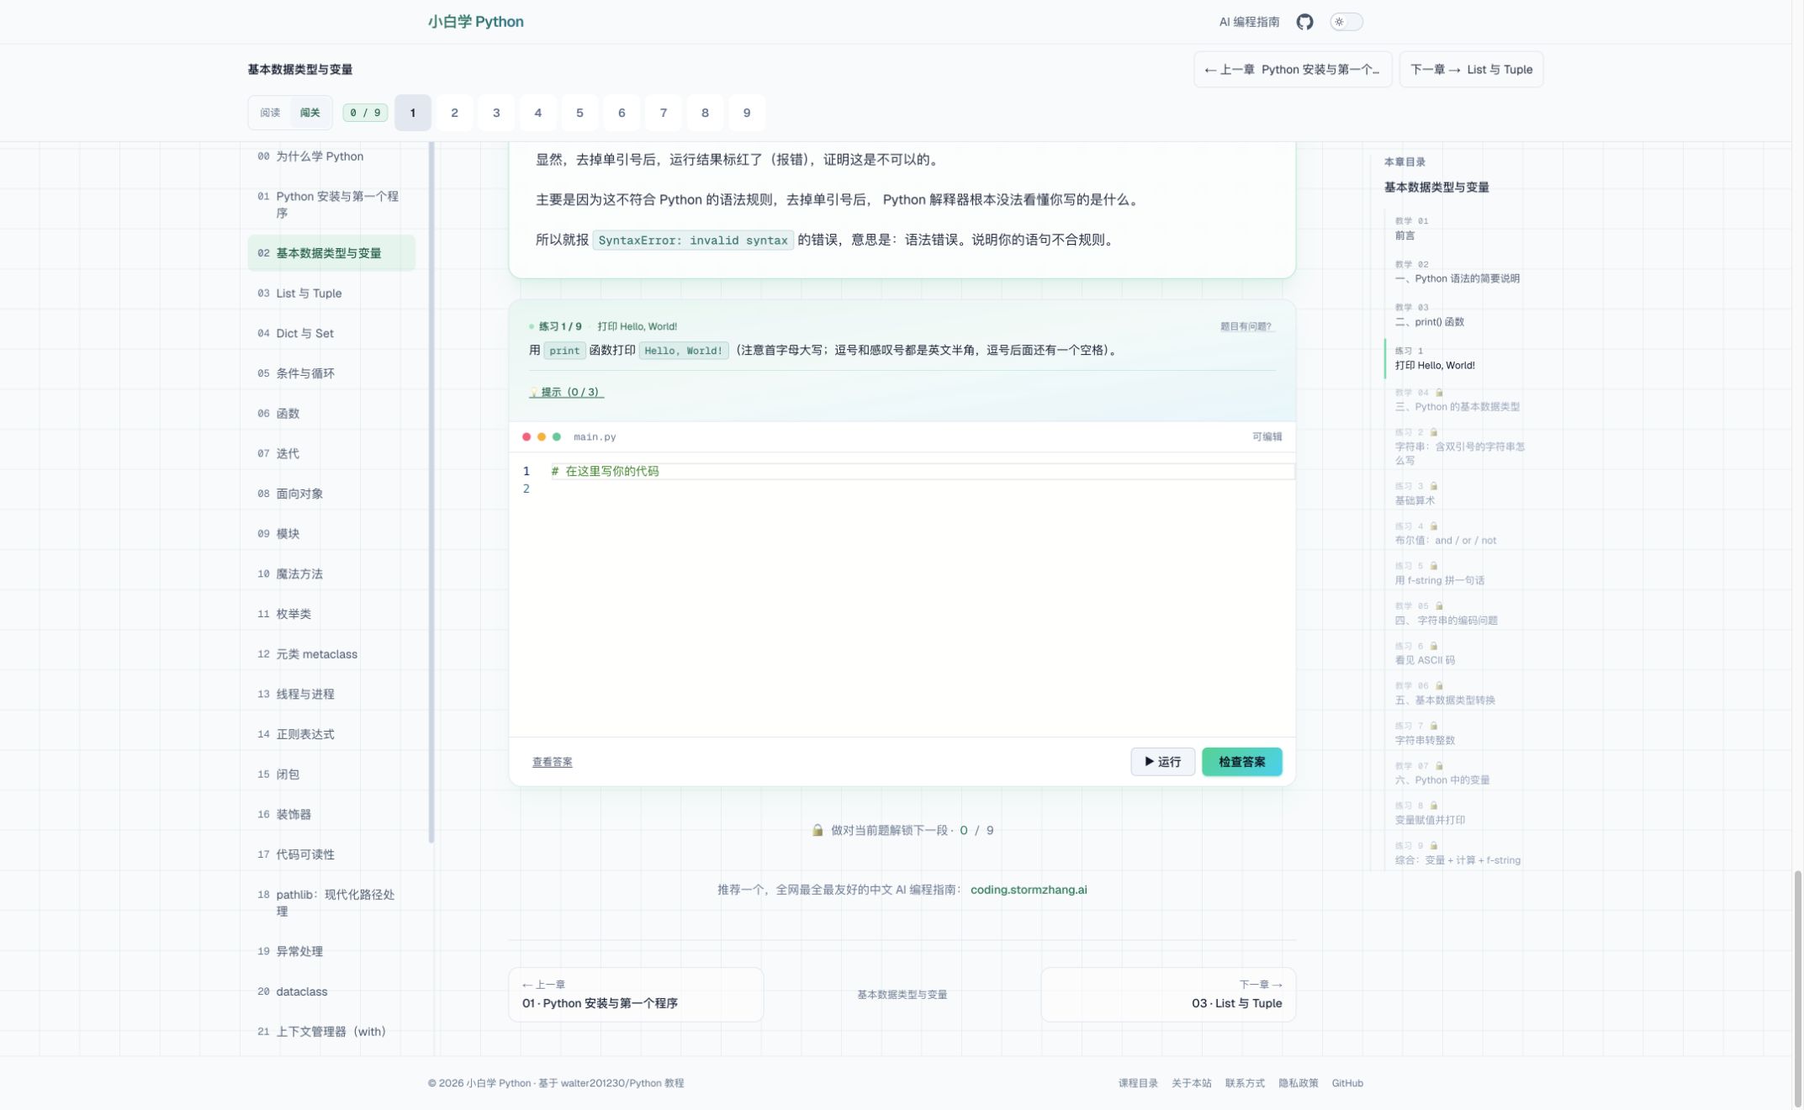Screen dimensions: 1804x1110
Task: Click the sidebar chapter list scrollbar
Action: tap(431, 492)
